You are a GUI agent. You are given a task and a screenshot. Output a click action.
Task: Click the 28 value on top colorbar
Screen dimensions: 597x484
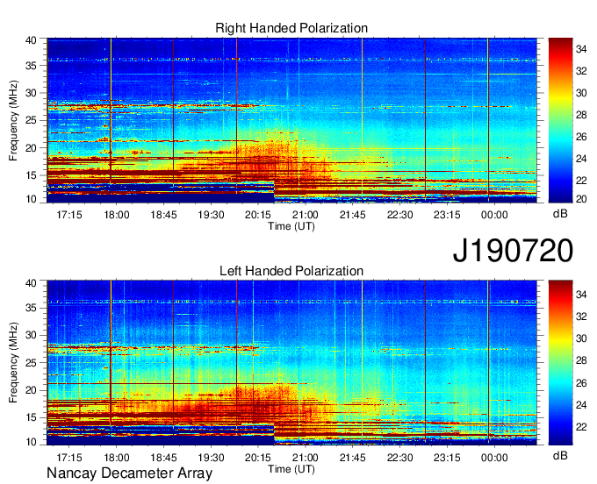click(581, 115)
